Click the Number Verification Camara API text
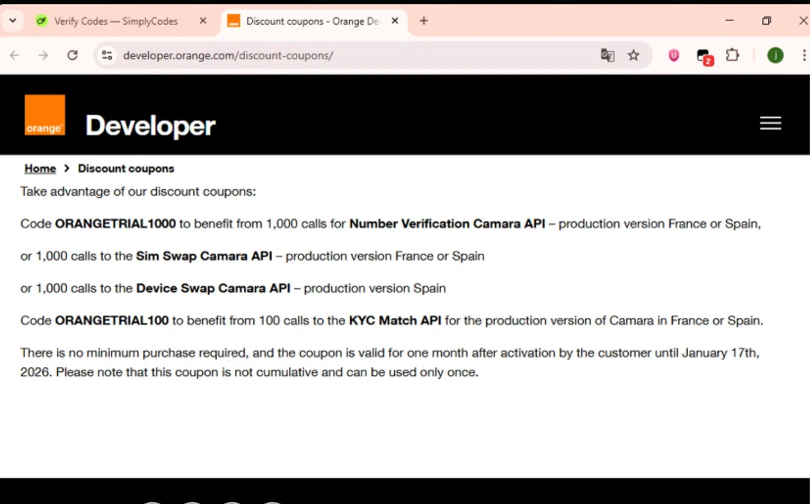 point(447,223)
